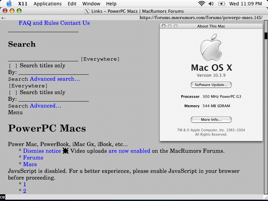The width and height of the screenshot is (268, 201).
Task: Click the X11 icon in title bar
Action: pyautogui.click(x=87, y=11)
